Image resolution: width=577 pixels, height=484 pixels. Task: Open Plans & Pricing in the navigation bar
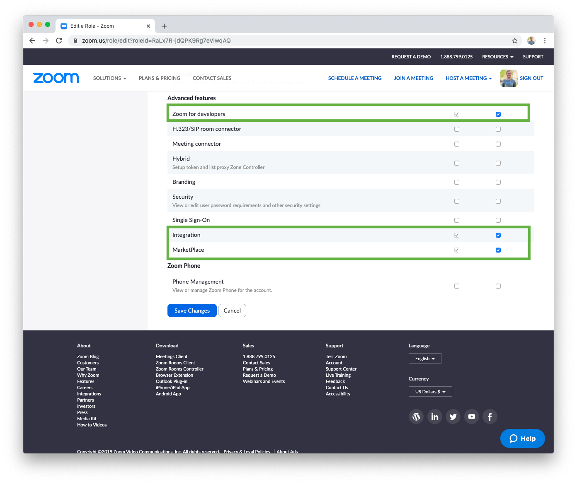pos(160,78)
